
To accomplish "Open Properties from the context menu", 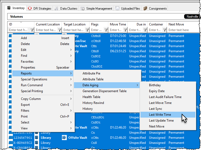I will [x=43, y=67].
